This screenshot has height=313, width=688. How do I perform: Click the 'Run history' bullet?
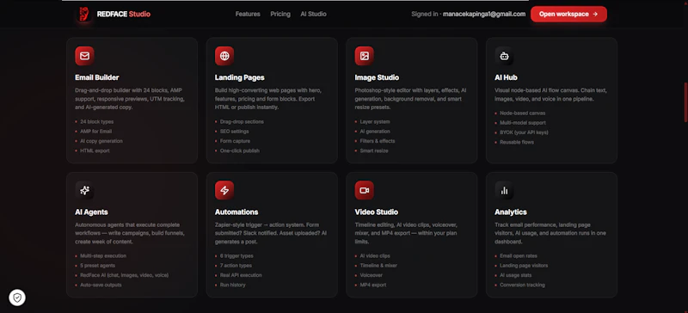230,285
